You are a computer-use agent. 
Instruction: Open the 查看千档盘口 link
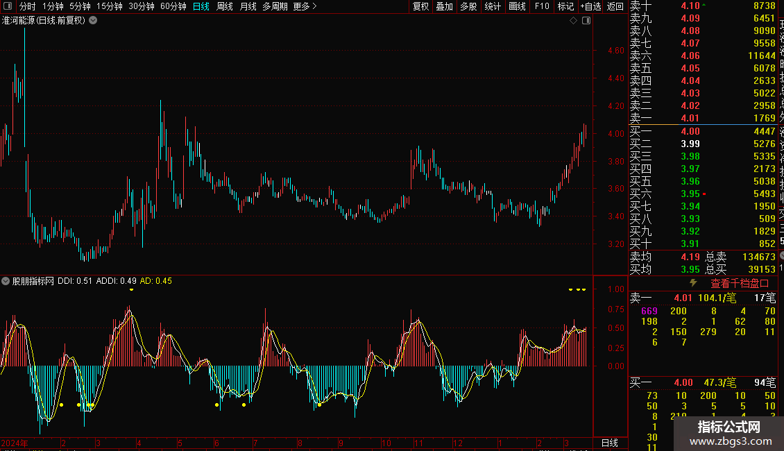click(740, 283)
